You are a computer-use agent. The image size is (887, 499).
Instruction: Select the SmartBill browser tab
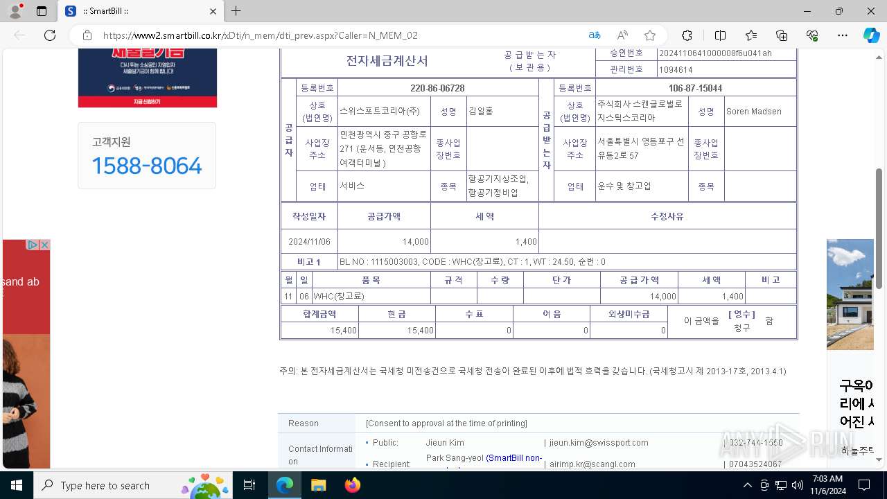click(x=141, y=11)
